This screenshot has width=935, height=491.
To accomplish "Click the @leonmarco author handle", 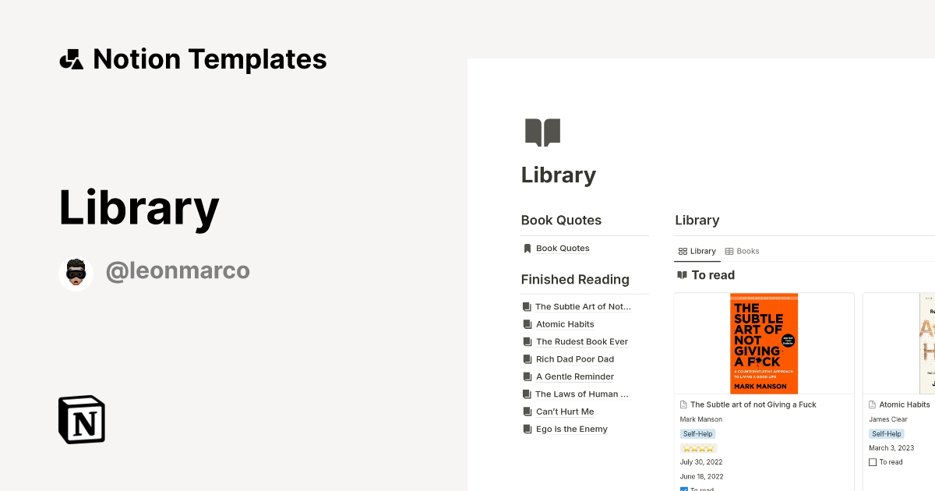I will click(x=178, y=271).
